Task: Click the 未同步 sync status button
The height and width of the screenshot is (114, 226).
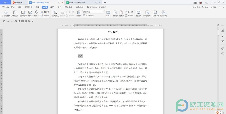Action: click(196, 7)
